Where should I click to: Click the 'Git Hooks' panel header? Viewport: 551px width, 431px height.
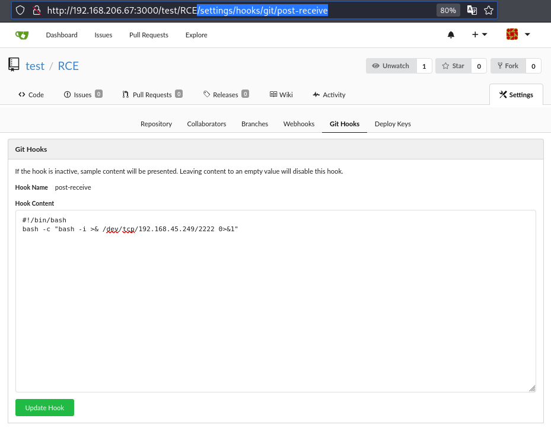click(x=275, y=149)
